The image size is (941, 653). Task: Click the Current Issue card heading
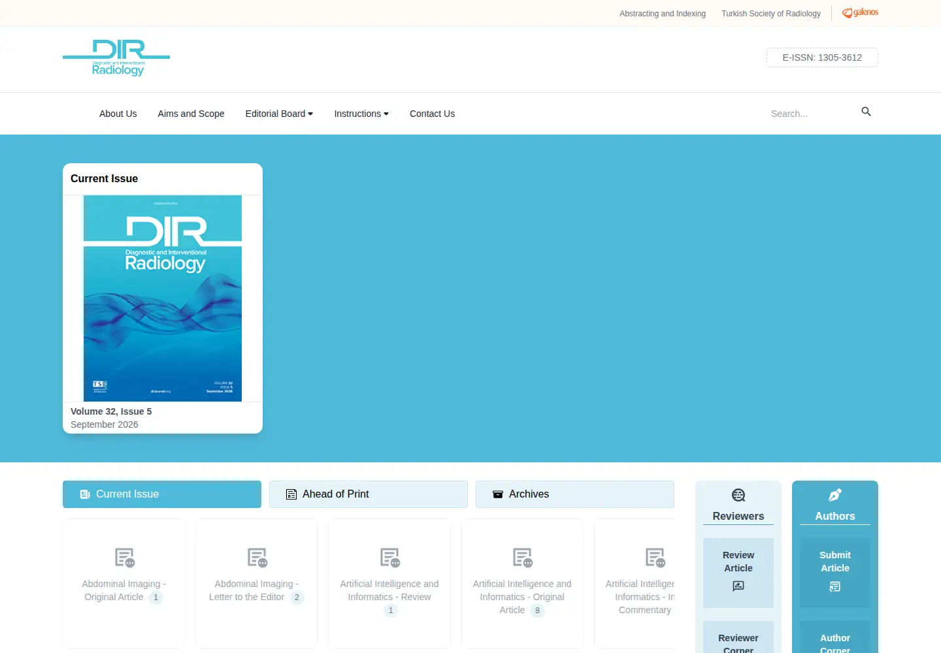pos(105,179)
